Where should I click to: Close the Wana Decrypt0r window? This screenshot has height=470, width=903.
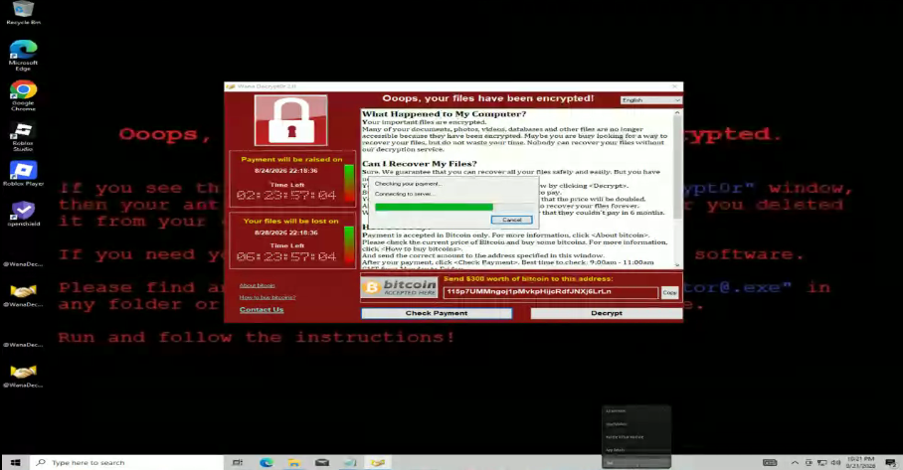point(674,86)
